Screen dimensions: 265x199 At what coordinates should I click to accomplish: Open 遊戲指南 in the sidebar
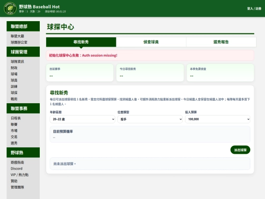(x=17, y=163)
